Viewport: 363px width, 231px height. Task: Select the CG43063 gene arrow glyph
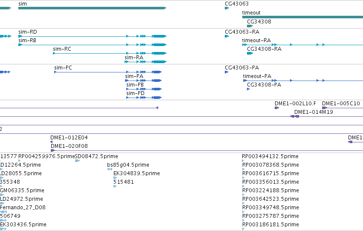[x=227, y=9]
